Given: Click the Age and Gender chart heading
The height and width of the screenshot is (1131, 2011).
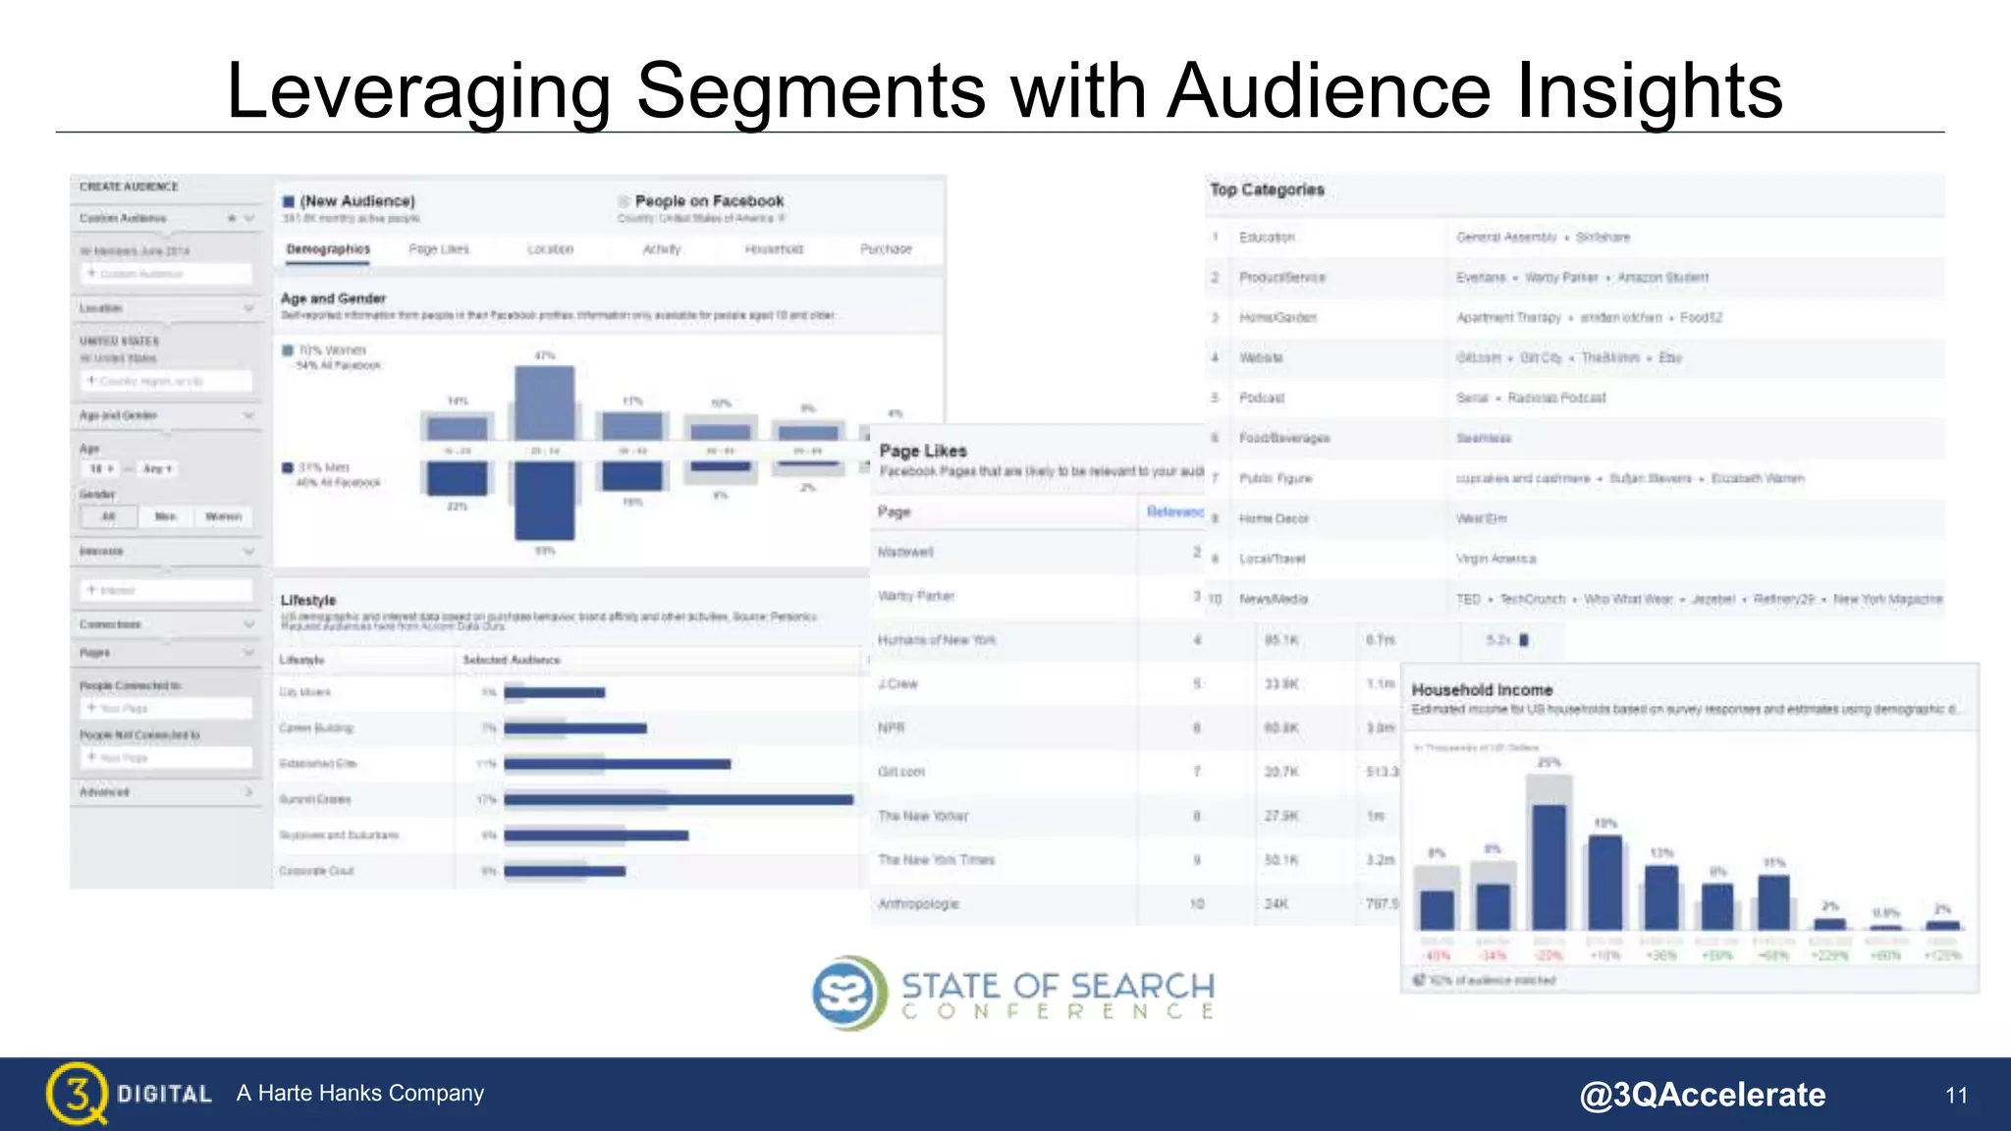Looking at the screenshot, I should point(333,298).
